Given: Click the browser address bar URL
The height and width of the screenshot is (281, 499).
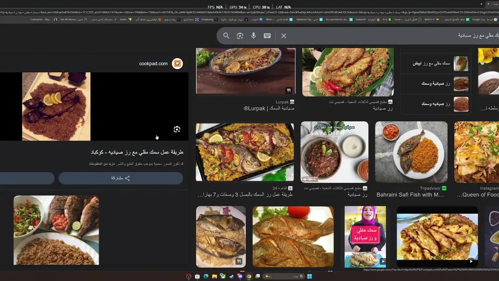Looking at the screenshot, I should click(249, 12).
